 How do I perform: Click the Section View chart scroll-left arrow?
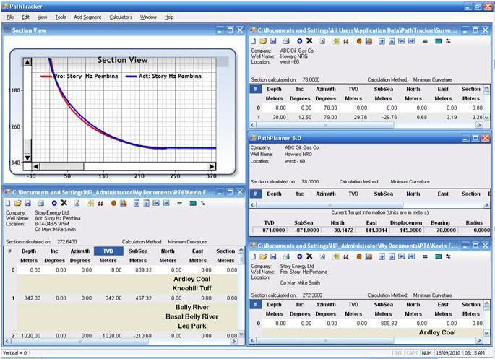point(36,166)
